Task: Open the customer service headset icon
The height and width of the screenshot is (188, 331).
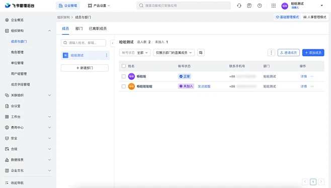Action: click(x=239, y=6)
